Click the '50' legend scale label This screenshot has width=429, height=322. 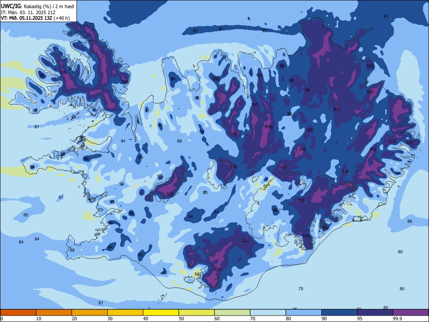[x=181, y=319]
